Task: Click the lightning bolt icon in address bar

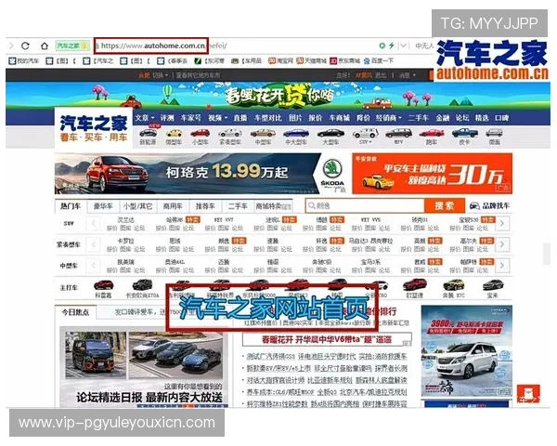Action: (x=392, y=46)
